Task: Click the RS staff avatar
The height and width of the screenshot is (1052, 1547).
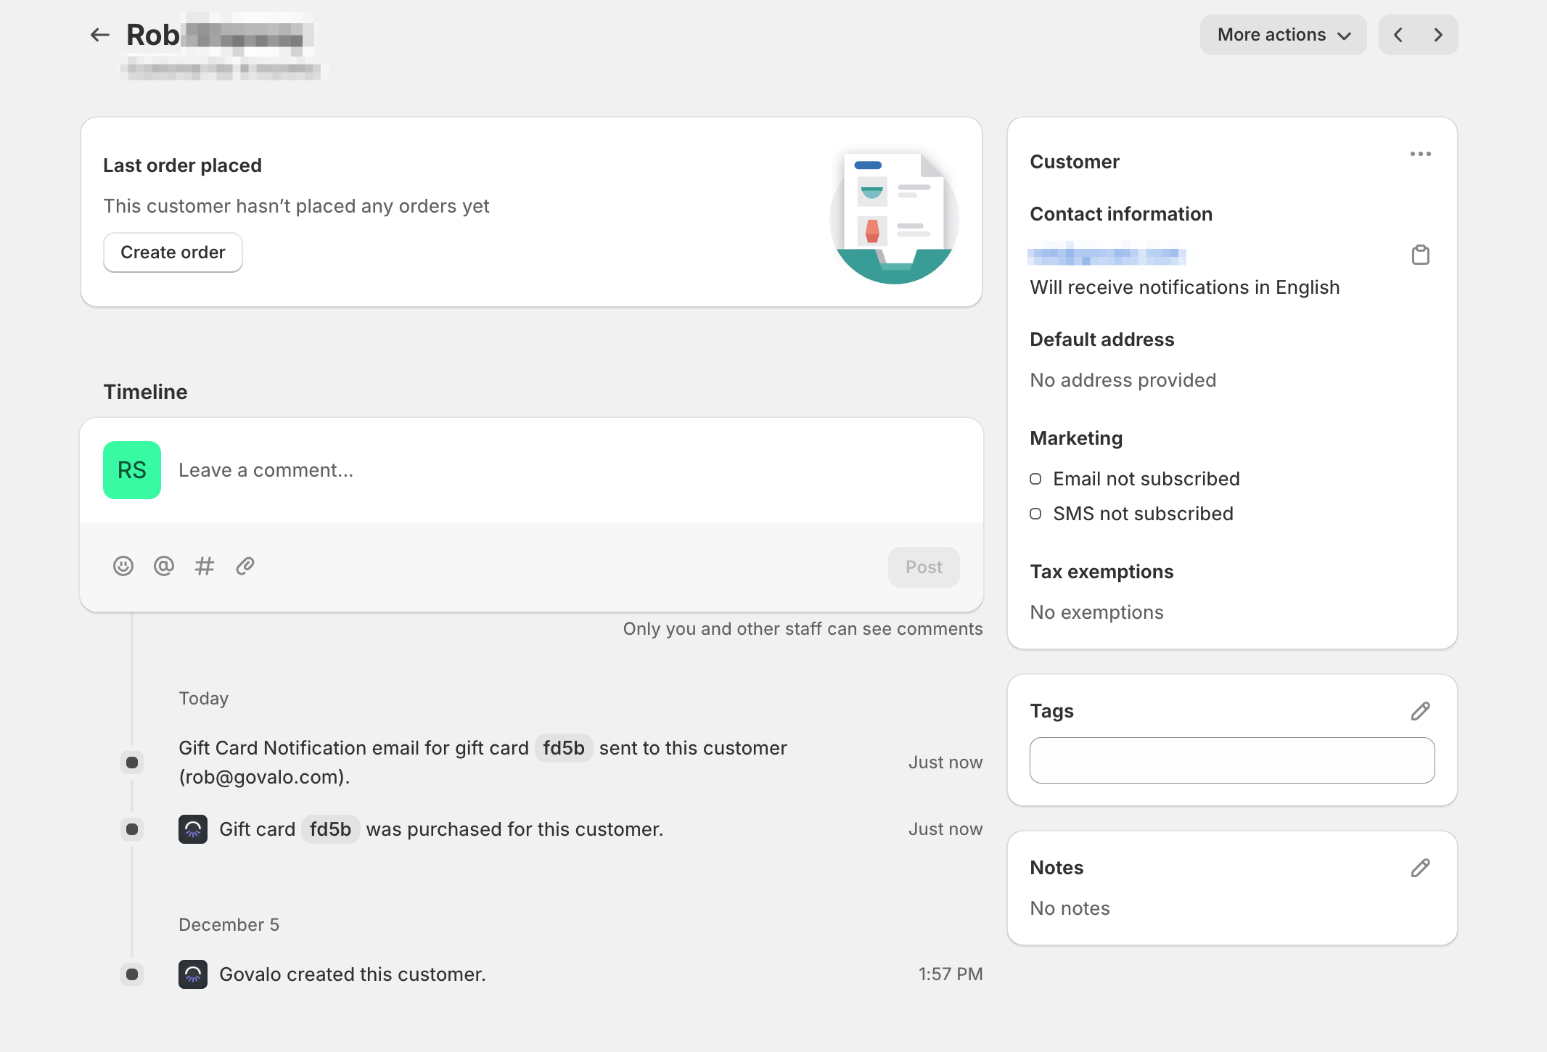Action: [x=132, y=470]
